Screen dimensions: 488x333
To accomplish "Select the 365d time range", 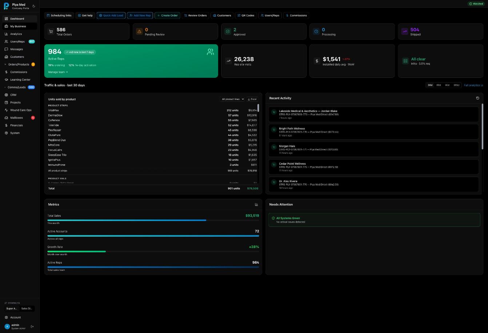I will pyautogui.click(x=456, y=85).
